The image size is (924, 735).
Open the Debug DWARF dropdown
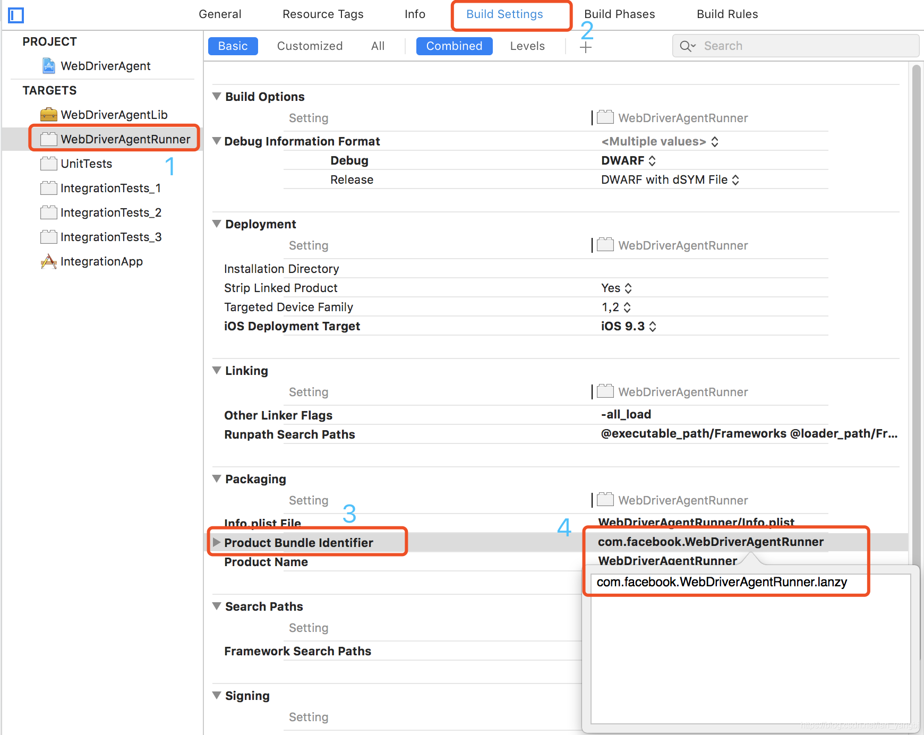pyautogui.click(x=629, y=161)
